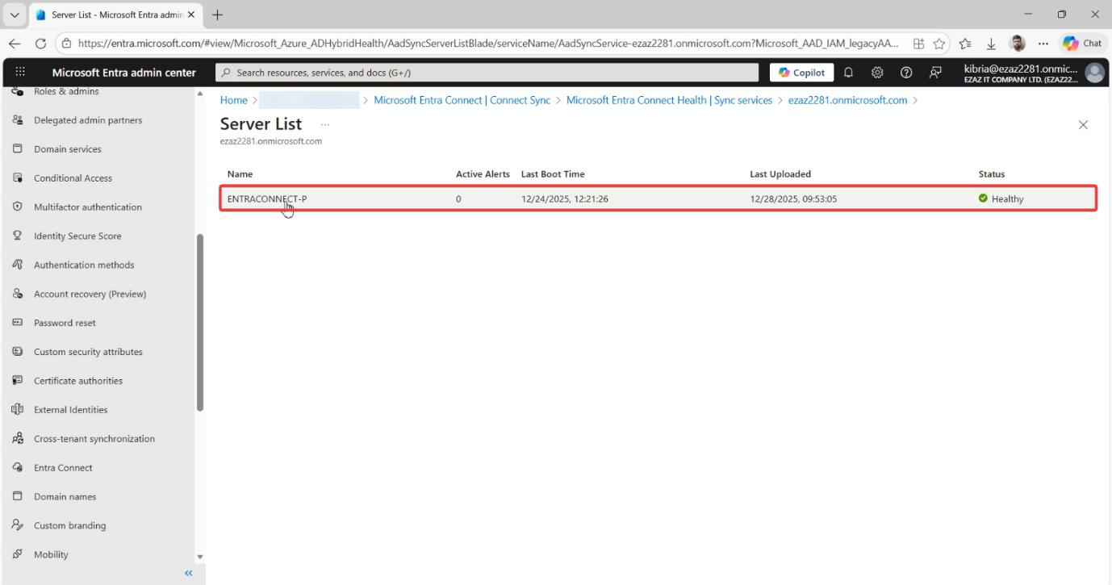Click Last Uploaded value 12/28/2025, 09:53:05

coord(793,198)
